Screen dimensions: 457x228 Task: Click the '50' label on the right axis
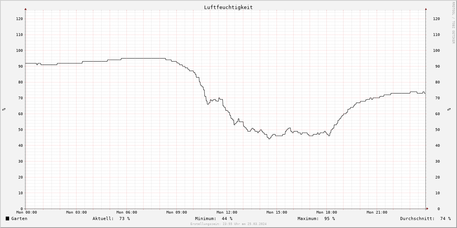pyautogui.click(x=438, y=130)
